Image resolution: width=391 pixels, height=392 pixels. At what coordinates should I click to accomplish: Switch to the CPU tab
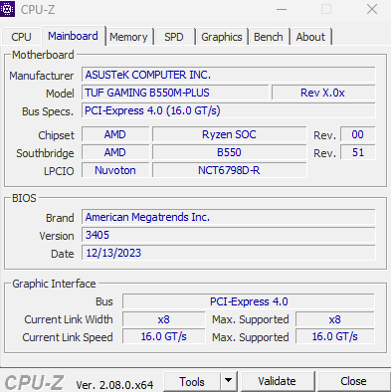(x=21, y=37)
